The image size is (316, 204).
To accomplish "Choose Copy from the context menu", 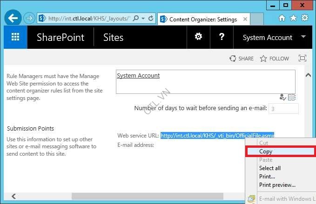I will coord(266,151).
